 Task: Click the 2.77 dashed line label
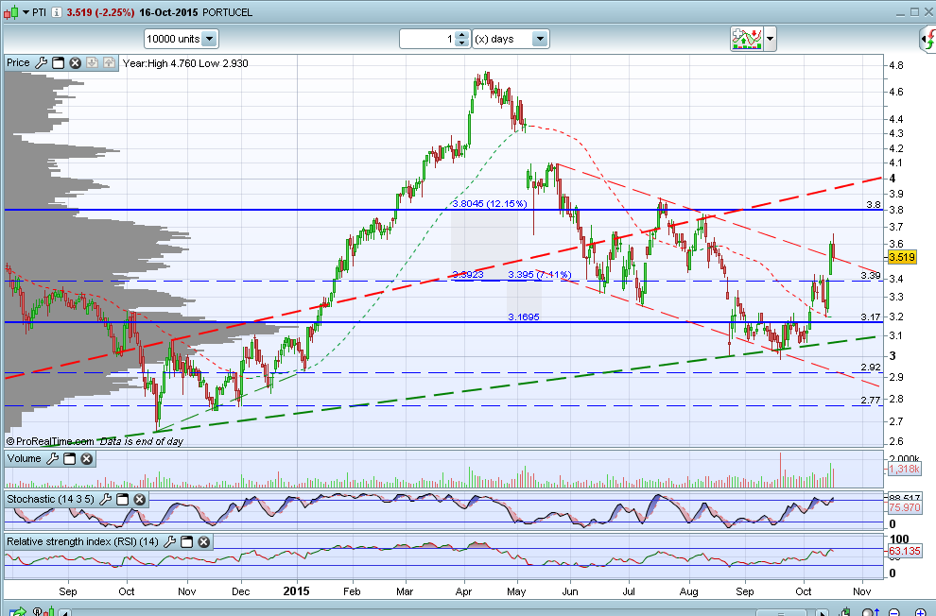871,401
